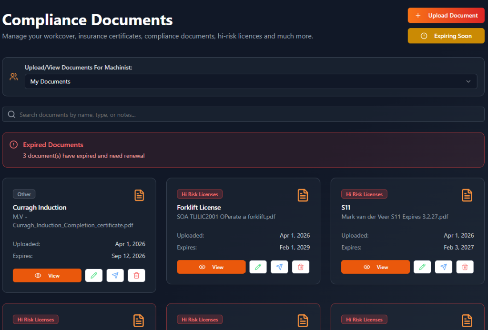Edit the S11 card with pencil icon
This screenshot has width=488, height=330.
click(x=422, y=267)
